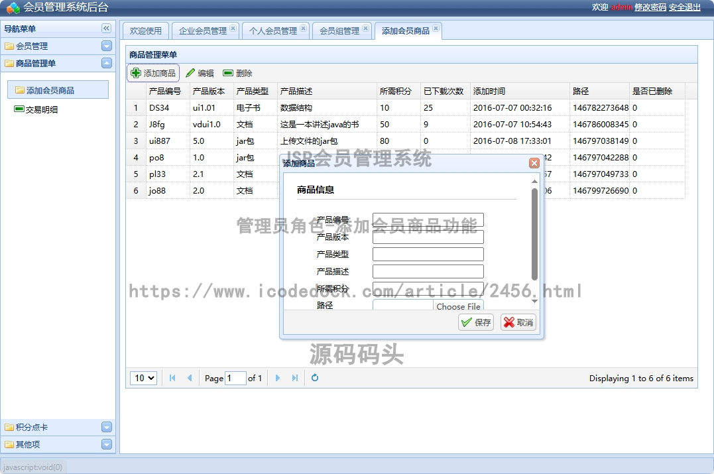Click the dialog vertical scrollbar thumb
Screen dimensions: 714x474
click(534, 234)
